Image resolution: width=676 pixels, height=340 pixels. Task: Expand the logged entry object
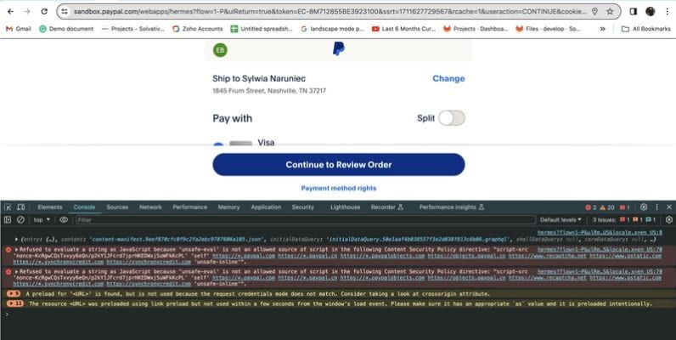tap(16, 239)
